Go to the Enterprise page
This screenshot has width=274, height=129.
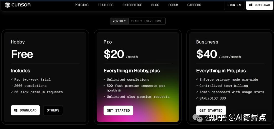(132, 5)
